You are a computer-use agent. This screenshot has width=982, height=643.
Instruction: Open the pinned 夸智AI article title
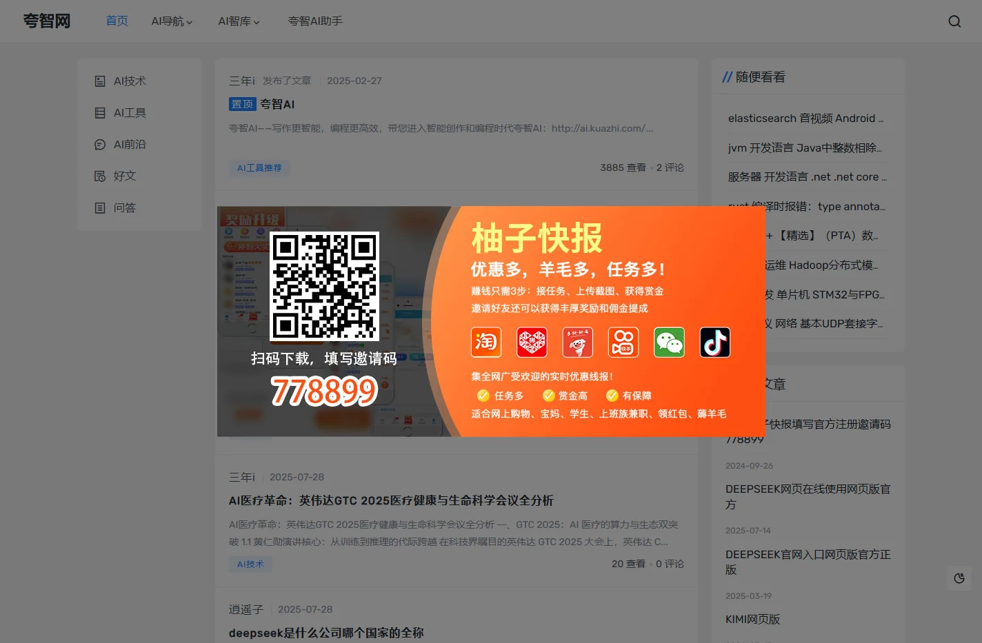click(x=277, y=104)
